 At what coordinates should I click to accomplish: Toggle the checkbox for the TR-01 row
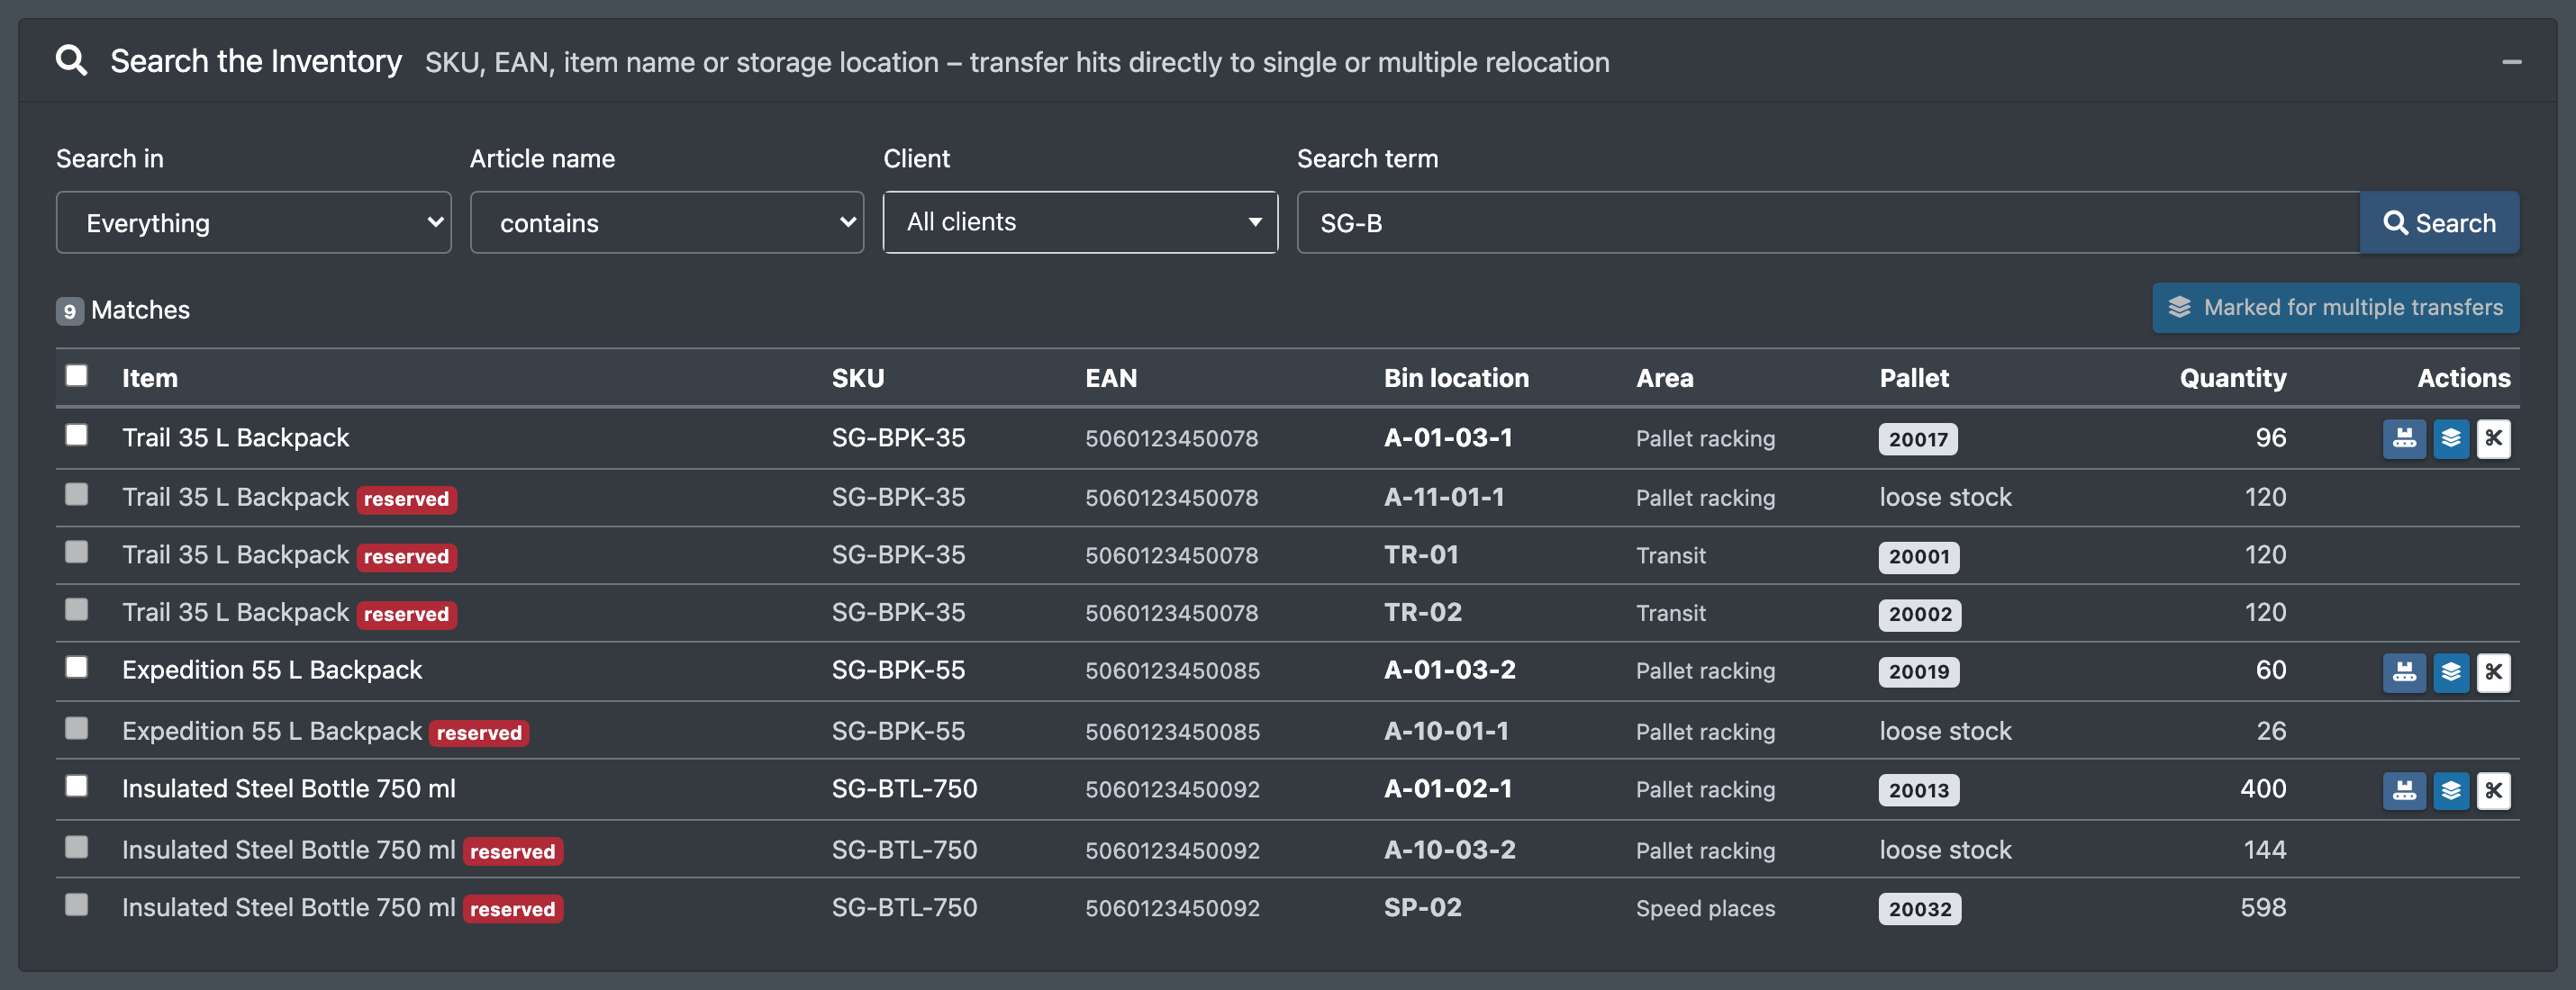point(76,553)
